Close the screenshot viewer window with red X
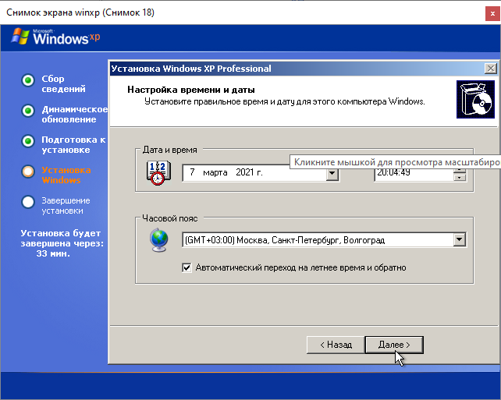This screenshot has height=400, width=501. click(492, 14)
